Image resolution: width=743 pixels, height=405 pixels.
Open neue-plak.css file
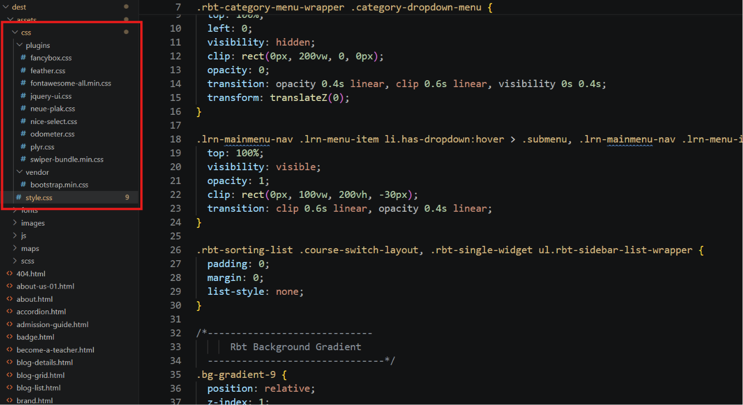52,108
